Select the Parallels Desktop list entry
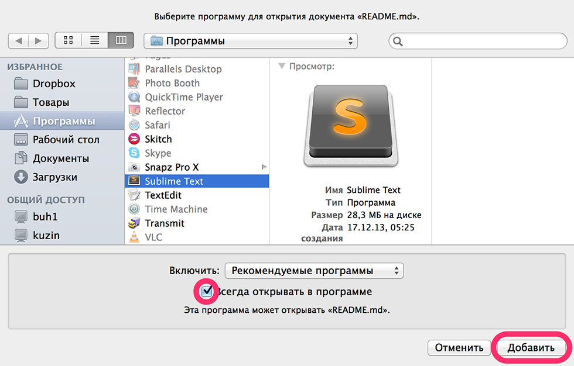This screenshot has width=574, height=366. point(197,69)
